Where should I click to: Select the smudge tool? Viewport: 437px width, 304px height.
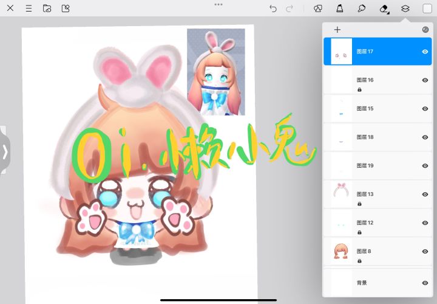pos(362,9)
